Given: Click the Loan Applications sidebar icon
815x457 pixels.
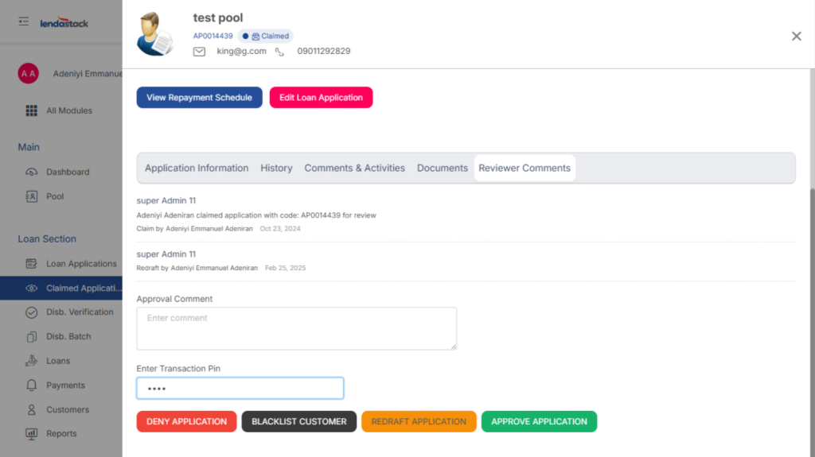Looking at the screenshot, I should coord(32,264).
